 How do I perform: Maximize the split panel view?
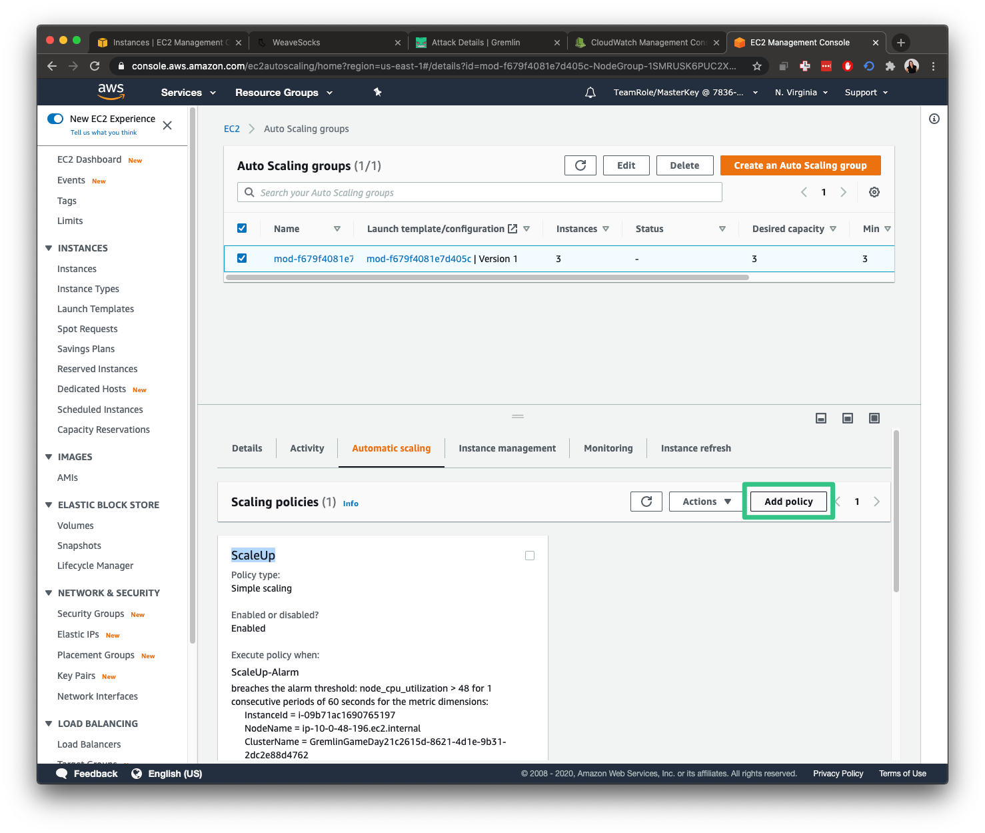point(874,418)
